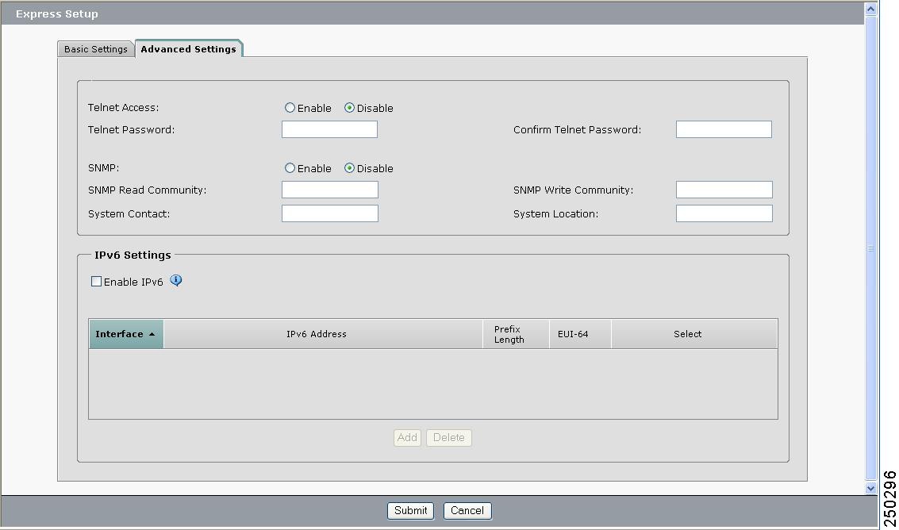Screen dimensions: 899x530
Task: Open the IPv6 info tooltip icon
Action: click(x=176, y=281)
